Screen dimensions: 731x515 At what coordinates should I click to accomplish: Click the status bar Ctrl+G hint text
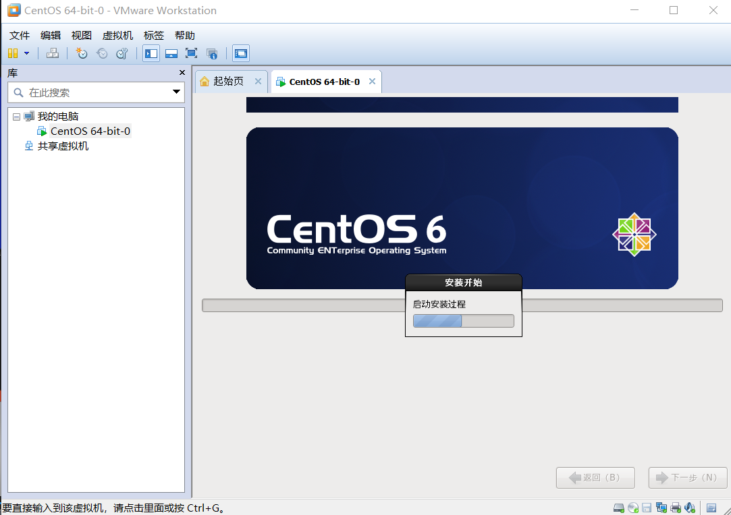coord(113,508)
